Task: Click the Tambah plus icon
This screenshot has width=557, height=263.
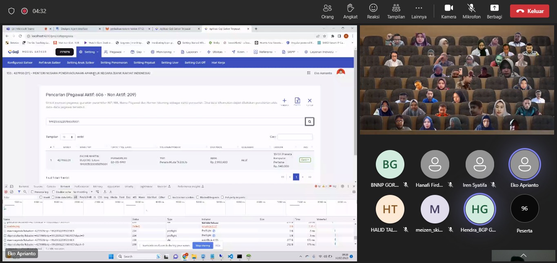Action: [284, 101]
